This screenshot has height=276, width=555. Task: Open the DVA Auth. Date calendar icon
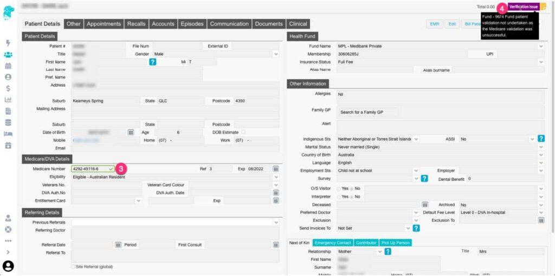tap(276, 193)
